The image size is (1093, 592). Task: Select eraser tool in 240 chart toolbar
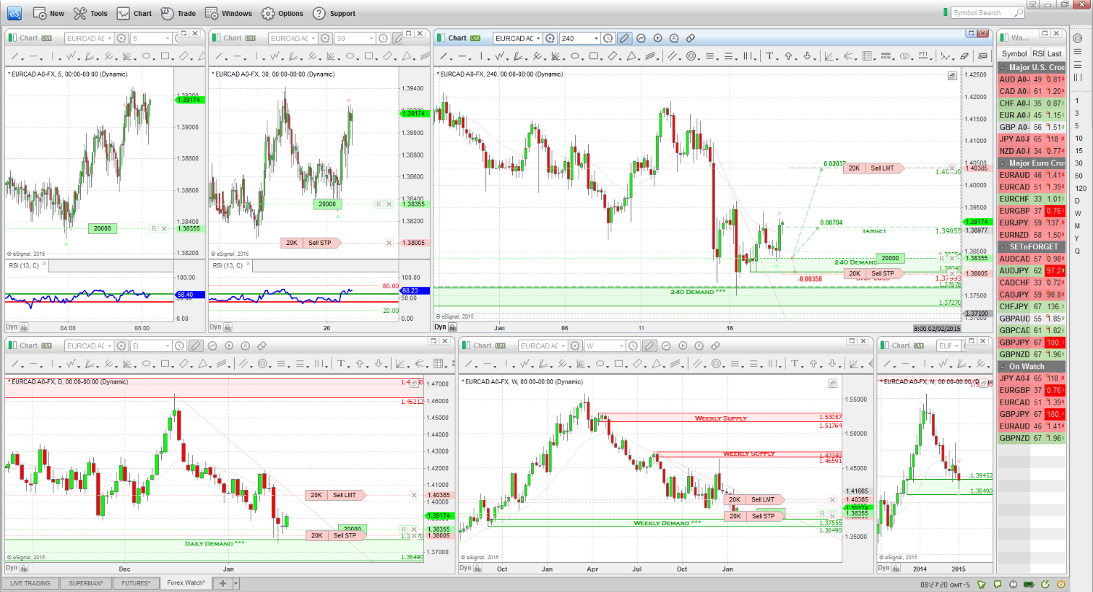click(x=965, y=56)
